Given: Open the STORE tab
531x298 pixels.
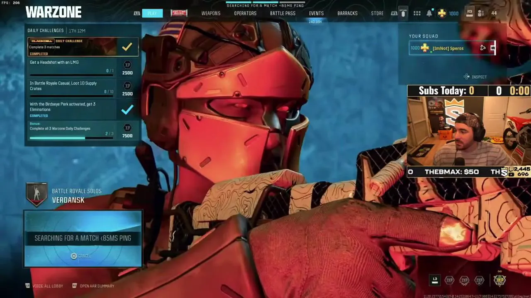Looking at the screenshot, I should pyautogui.click(x=377, y=13).
